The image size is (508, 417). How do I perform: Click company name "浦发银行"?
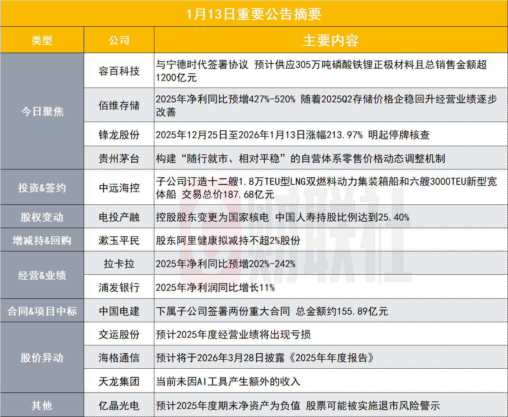click(119, 287)
